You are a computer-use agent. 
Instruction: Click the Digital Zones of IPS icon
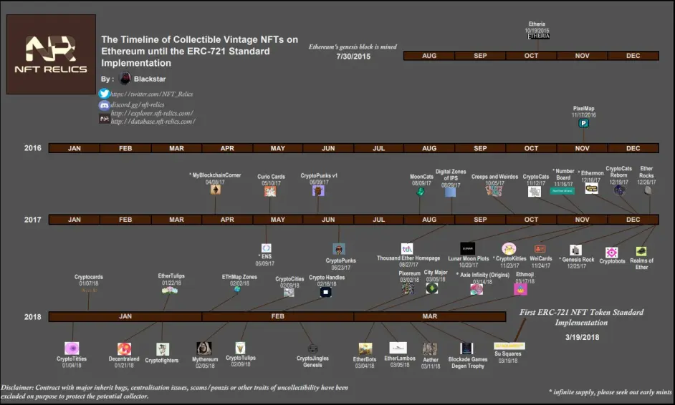[450, 192]
